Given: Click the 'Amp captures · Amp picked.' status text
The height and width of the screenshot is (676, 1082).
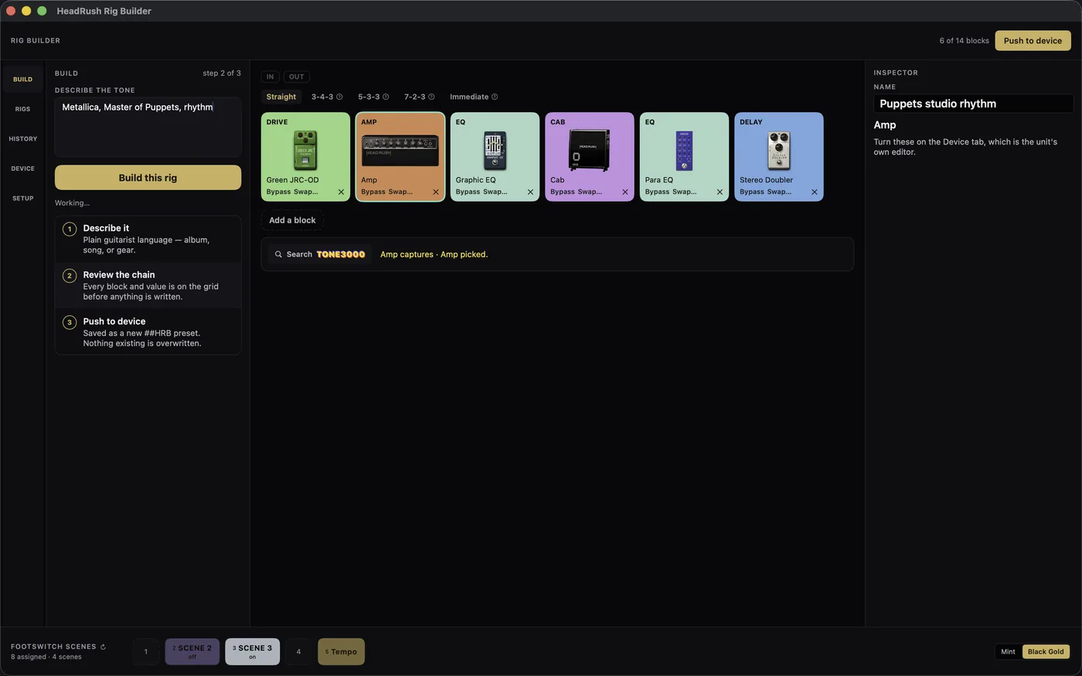Looking at the screenshot, I should [x=434, y=254].
